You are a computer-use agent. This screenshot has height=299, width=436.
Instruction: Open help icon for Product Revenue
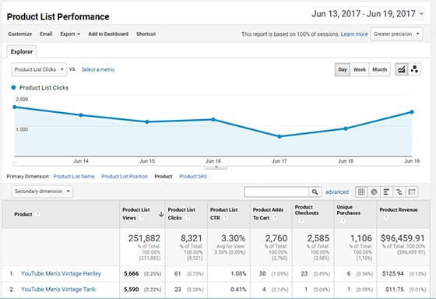tap(385, 218)
